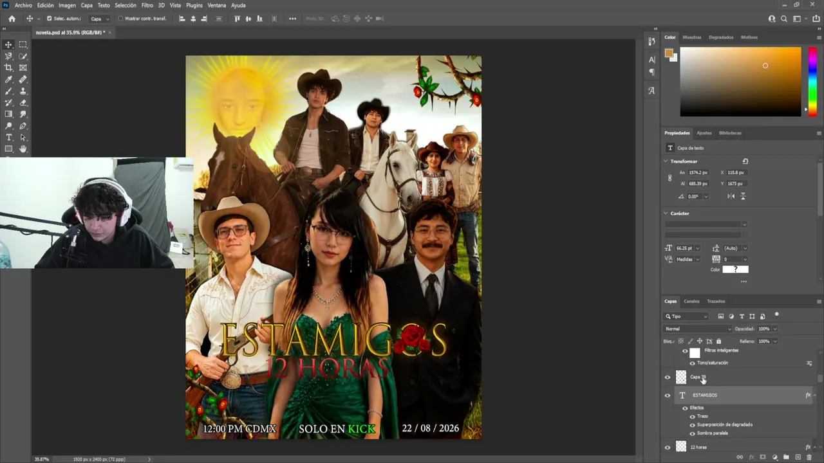
Task: Collapse effects of the ESTAMIGOS layer
Action: [815, 395]
